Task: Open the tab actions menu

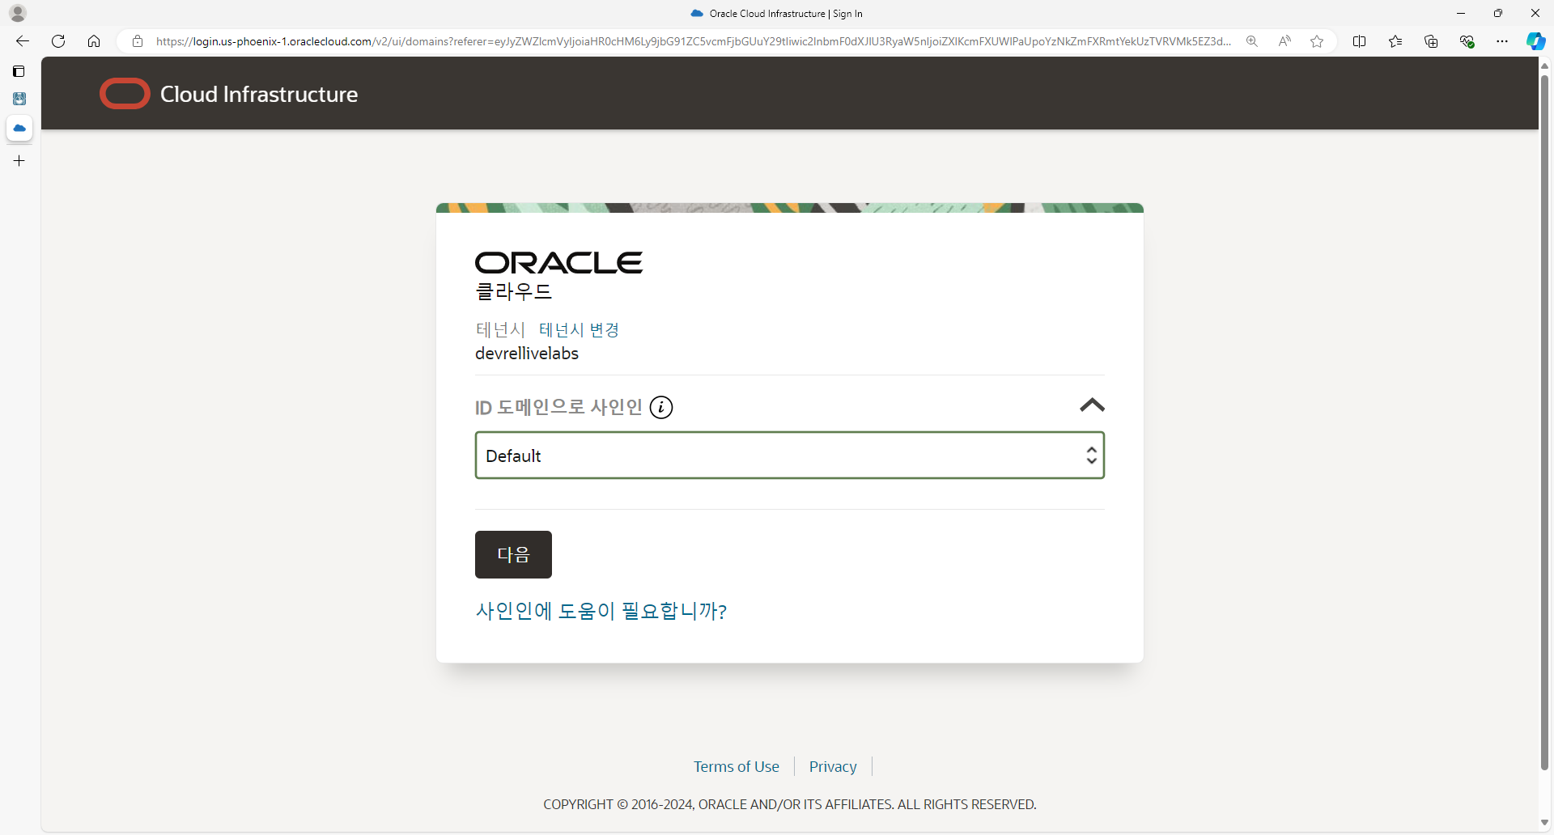Action: (x=19, y=71)
